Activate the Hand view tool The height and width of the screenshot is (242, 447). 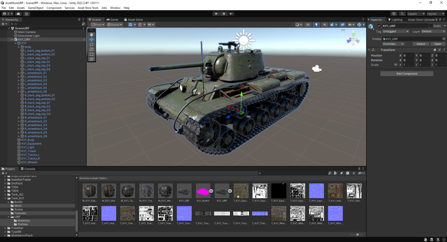[91, 35]
